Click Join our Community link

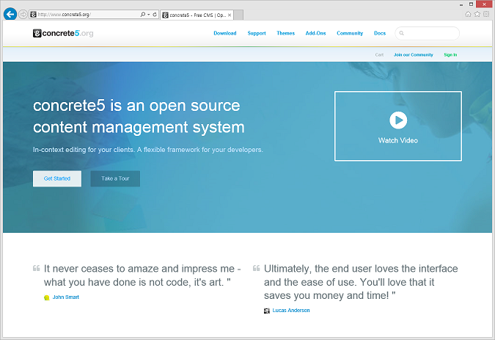414,54
